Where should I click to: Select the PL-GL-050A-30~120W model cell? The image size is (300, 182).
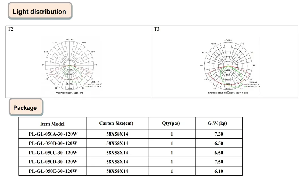52,134
